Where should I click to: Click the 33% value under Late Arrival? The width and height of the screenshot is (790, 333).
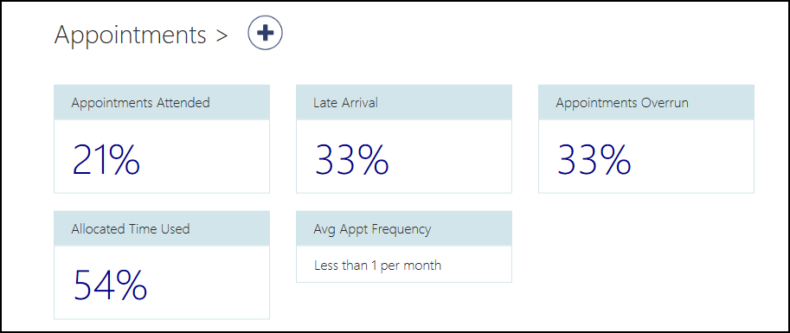(x=351, y=158)
